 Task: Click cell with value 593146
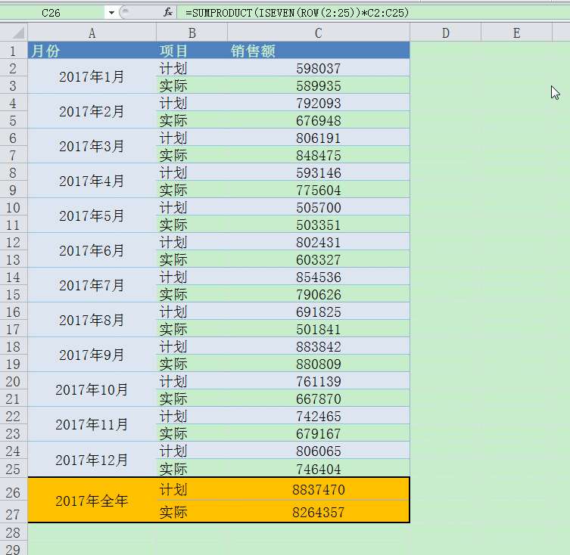(x=319, y=172)
